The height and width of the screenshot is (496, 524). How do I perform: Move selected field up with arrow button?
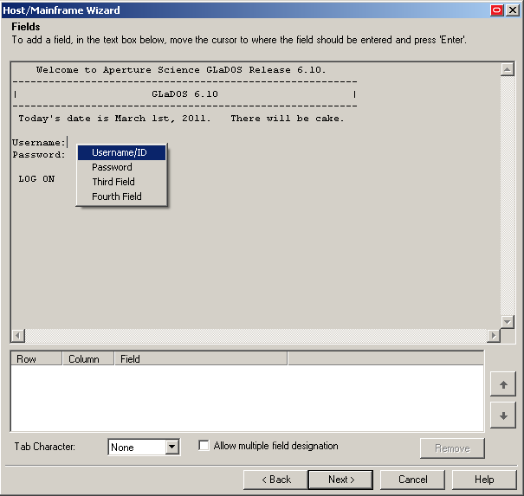[503, 384]
